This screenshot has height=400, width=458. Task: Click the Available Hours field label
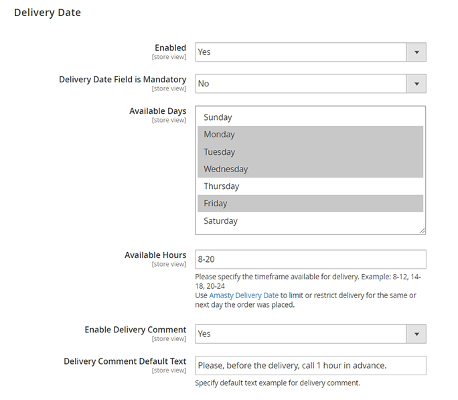point(155,255)
